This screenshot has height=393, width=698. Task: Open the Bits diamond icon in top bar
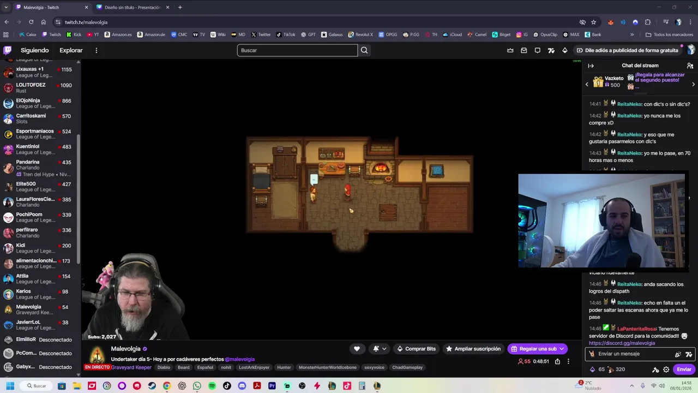coord(565,50)
